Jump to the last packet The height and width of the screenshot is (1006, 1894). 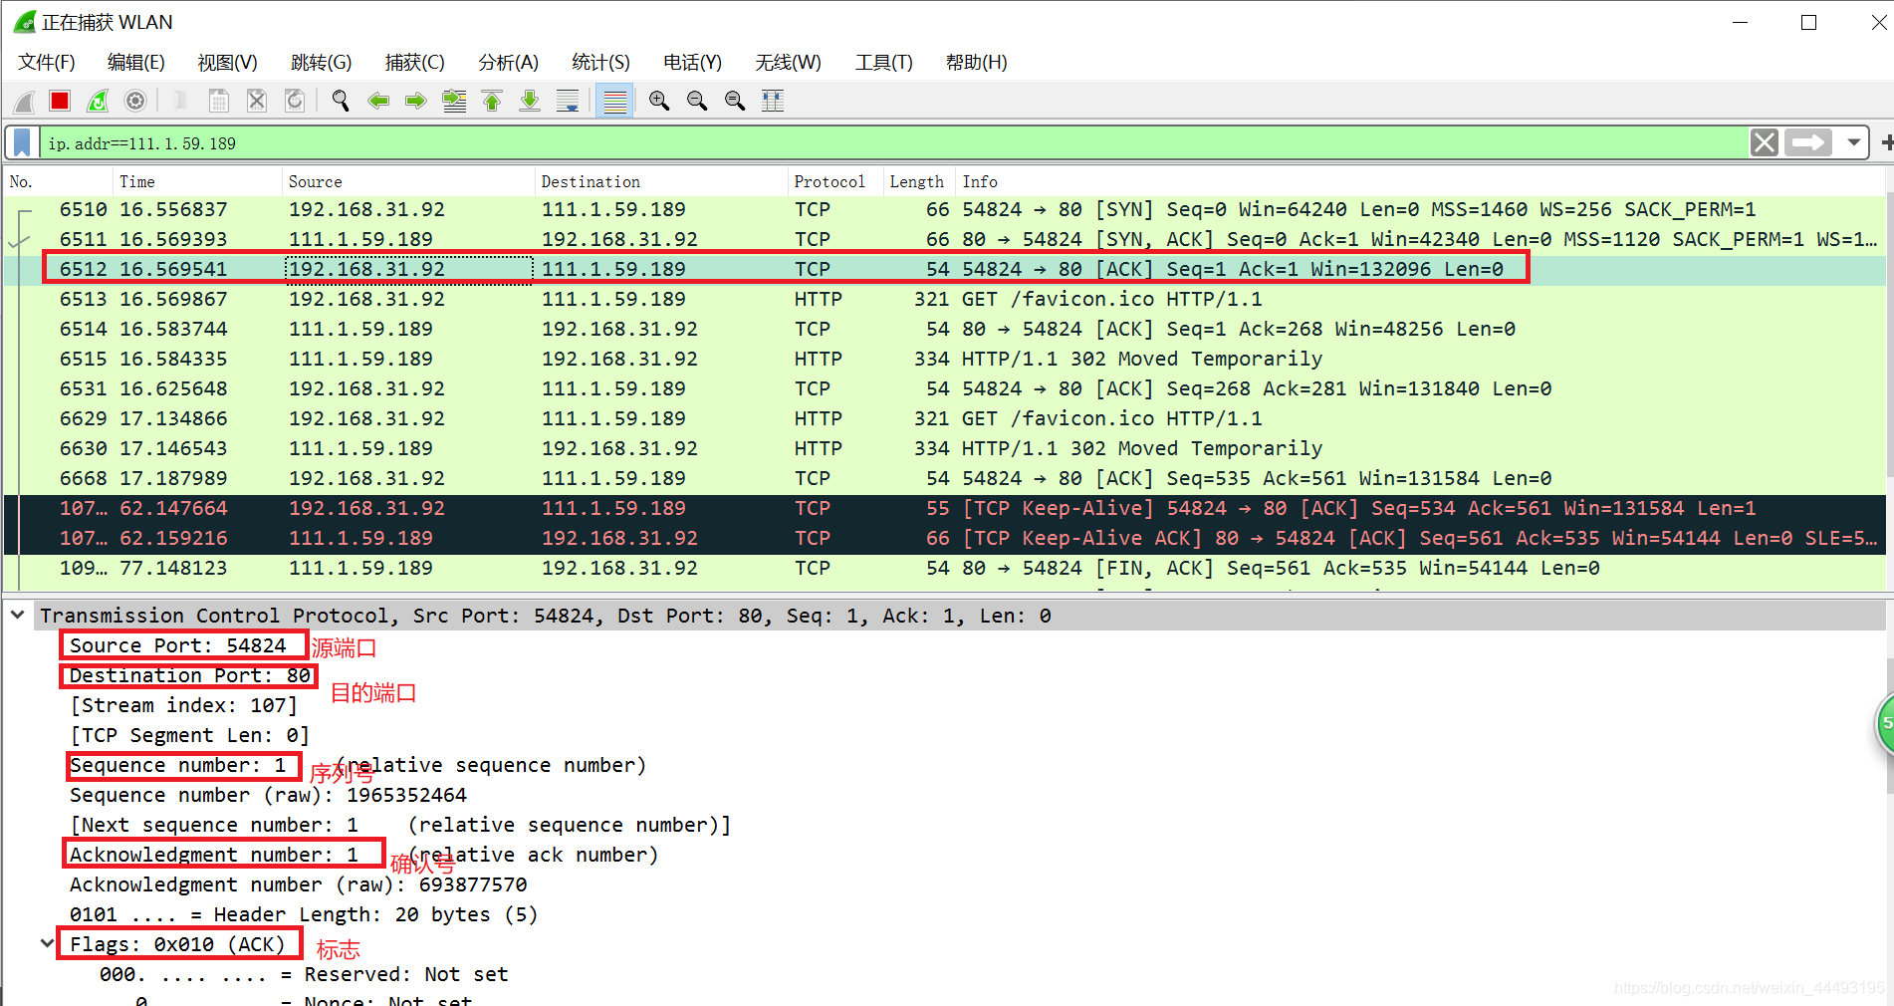[530, 101]
